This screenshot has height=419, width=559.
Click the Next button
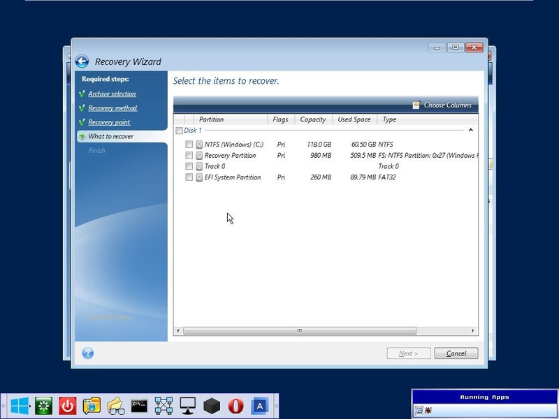[409, 353]
